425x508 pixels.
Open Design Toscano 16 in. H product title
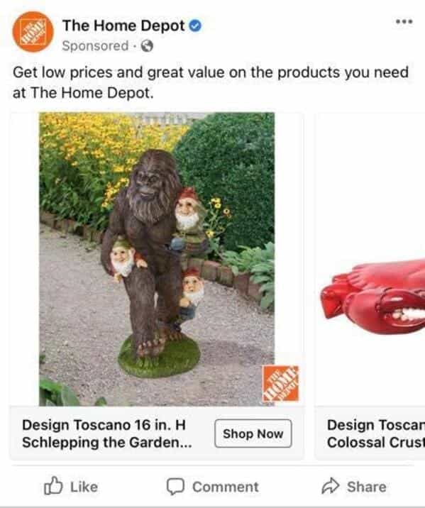pyautogui.click(x=107, y=434)
